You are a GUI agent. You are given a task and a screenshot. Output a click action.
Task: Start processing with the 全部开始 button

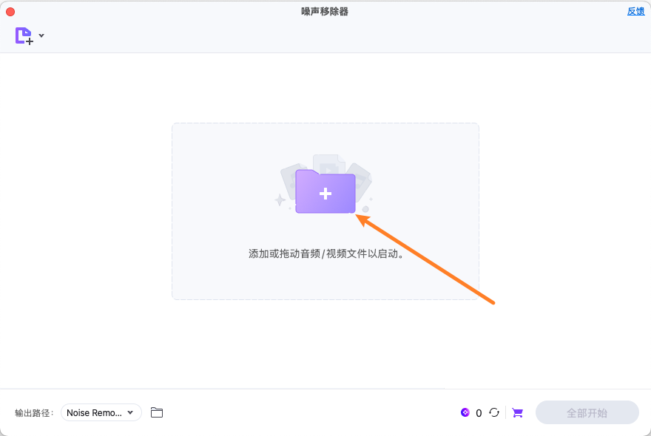[x=587, y=412]
